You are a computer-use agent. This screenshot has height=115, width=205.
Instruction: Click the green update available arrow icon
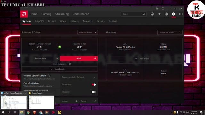(x=60, y=47)
